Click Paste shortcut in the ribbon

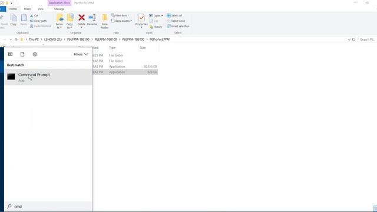click(x=41, y=26)
